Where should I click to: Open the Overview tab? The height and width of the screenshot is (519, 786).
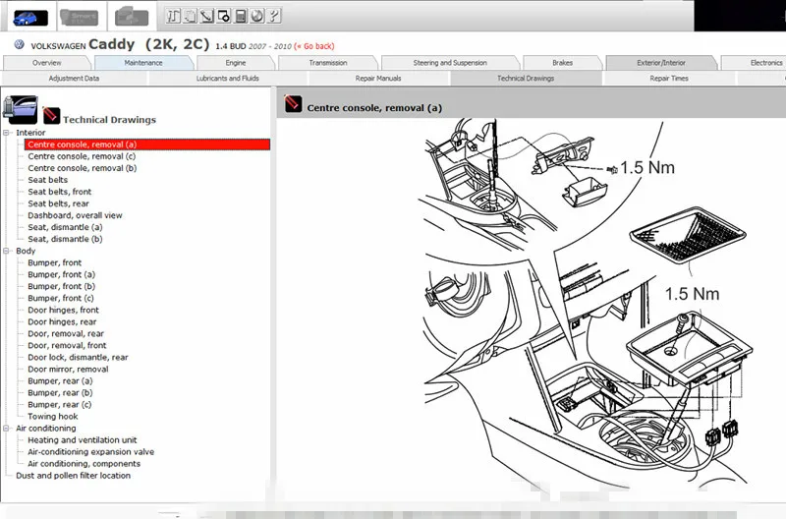46,63
